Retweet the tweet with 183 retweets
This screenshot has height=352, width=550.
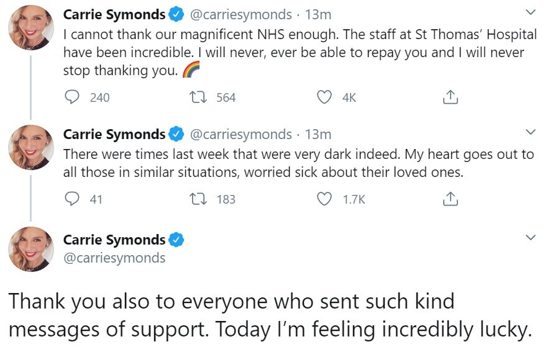201,199
